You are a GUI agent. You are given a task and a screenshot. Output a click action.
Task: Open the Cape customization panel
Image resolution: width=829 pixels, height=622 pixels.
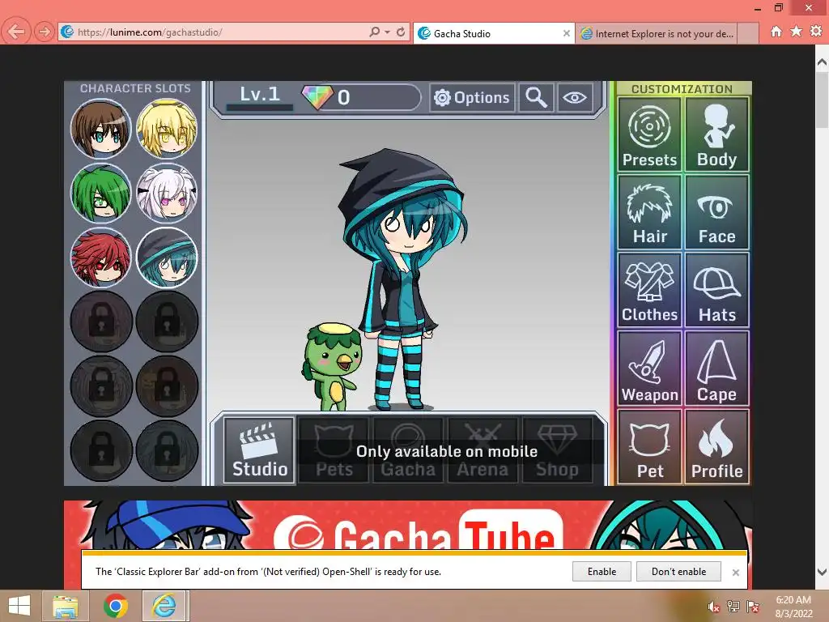(x=717, y=369)
